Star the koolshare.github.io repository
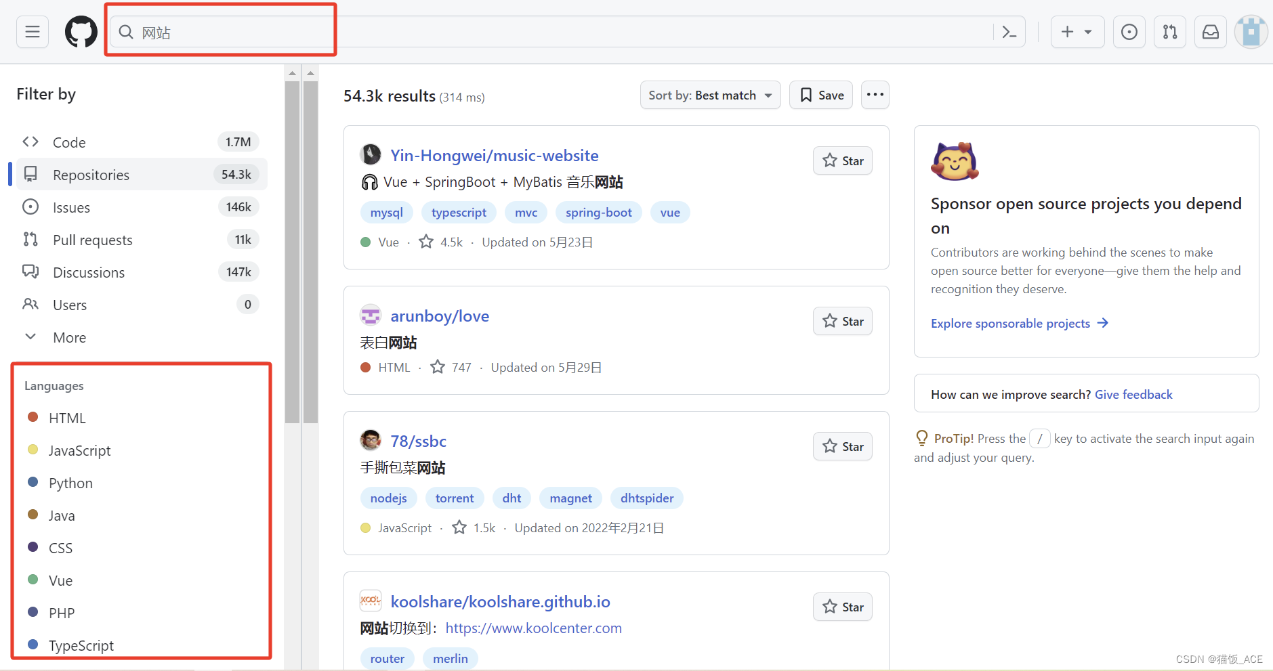The height and width of the screenshot is (671, 1273). (x=842, y=607)
